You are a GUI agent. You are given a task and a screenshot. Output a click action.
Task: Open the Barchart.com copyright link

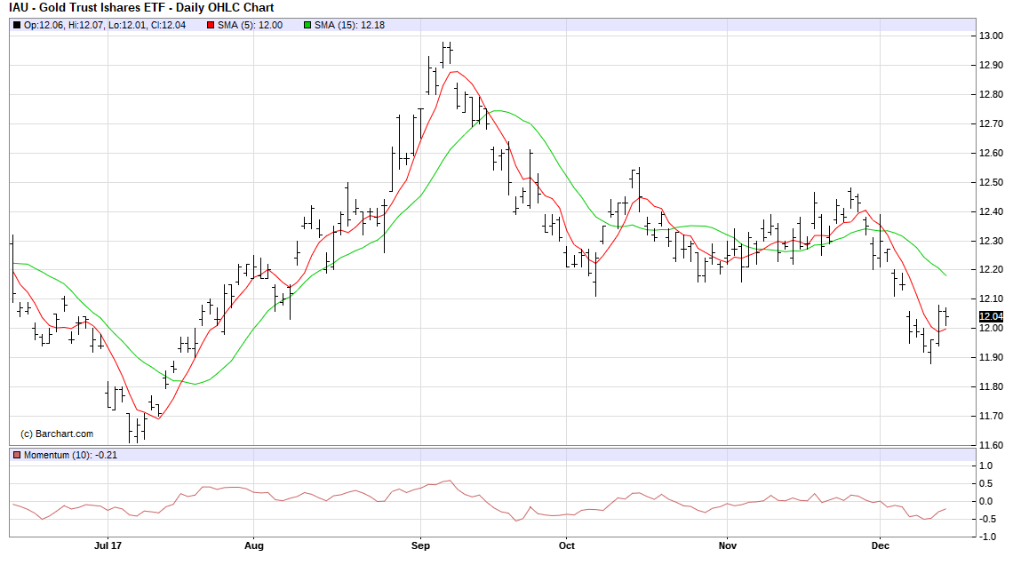tap(58, 433)
